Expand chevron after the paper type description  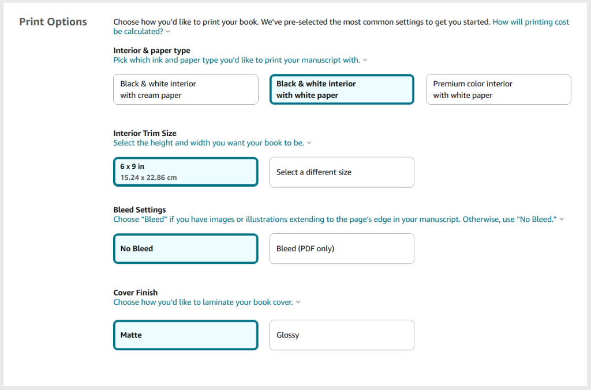pos(365,60)
